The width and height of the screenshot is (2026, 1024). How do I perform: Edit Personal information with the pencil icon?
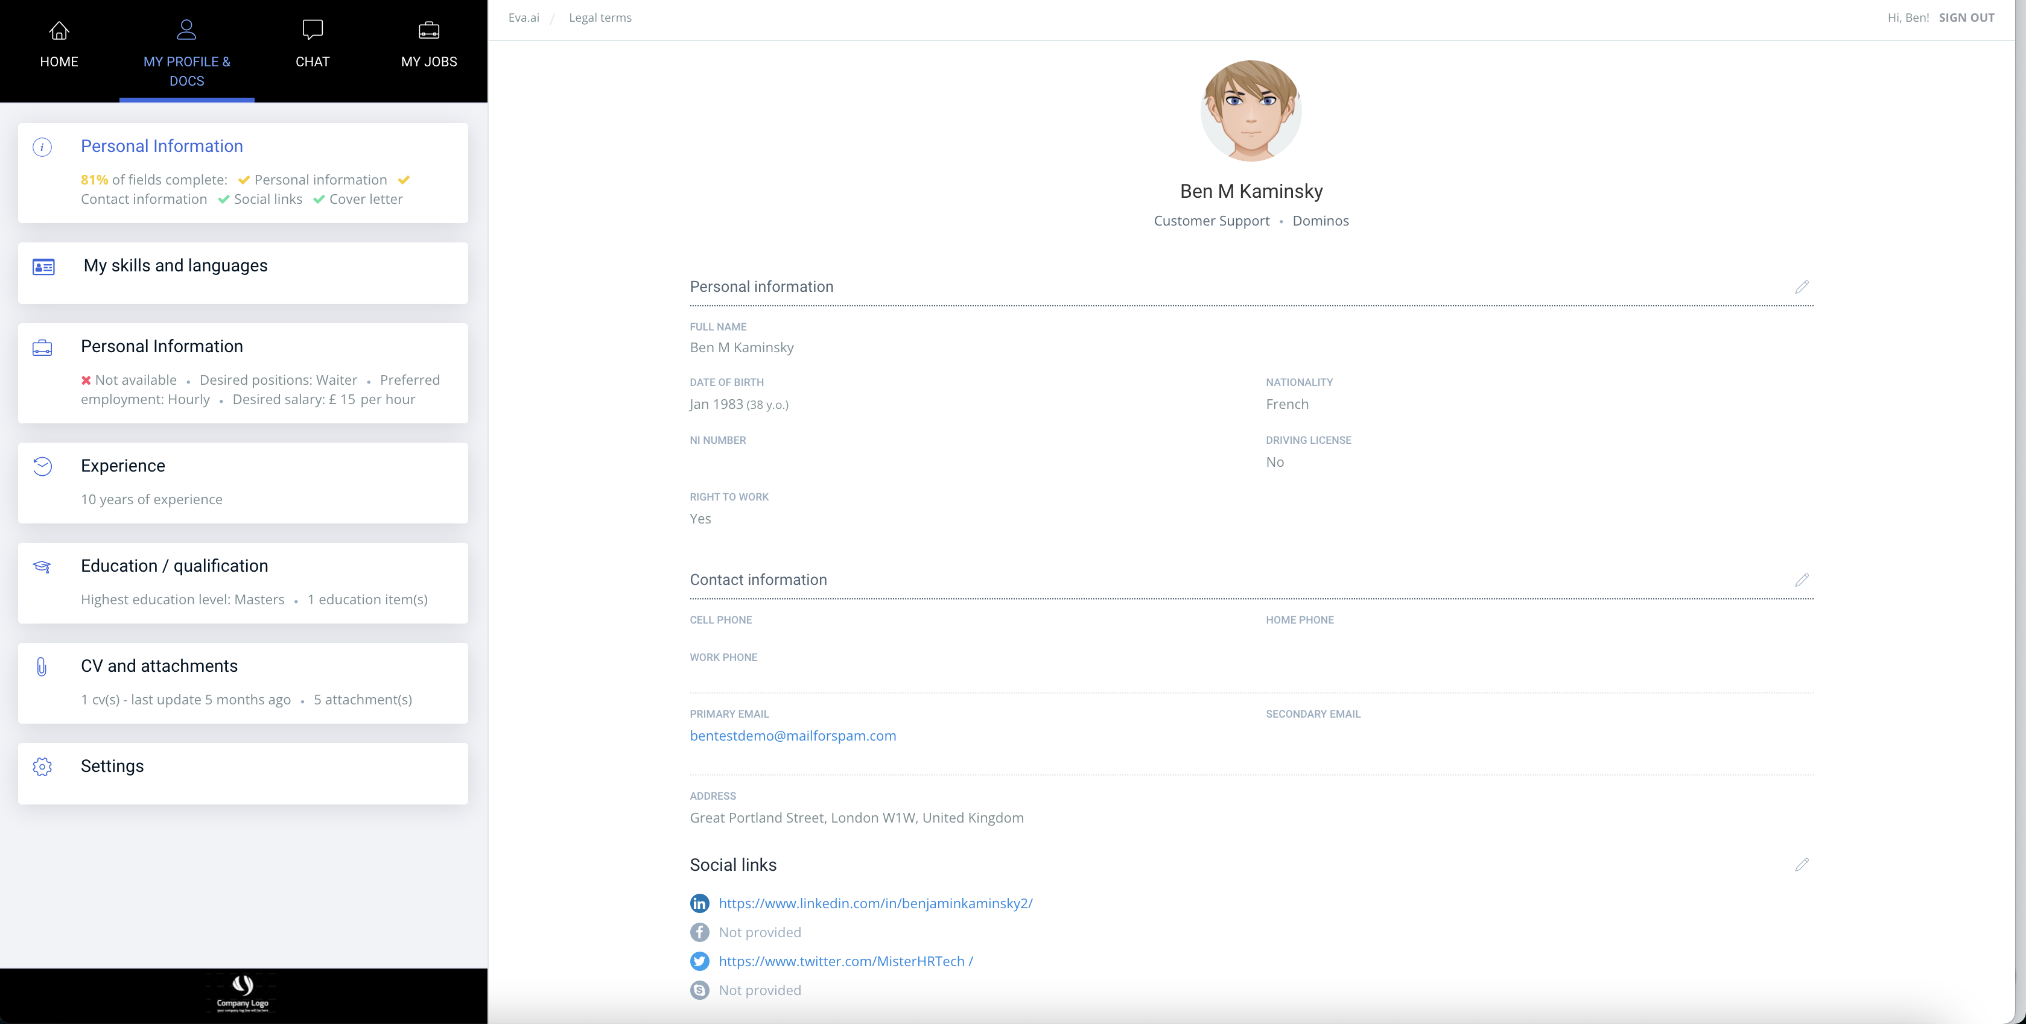click(x=1803, y=287)
